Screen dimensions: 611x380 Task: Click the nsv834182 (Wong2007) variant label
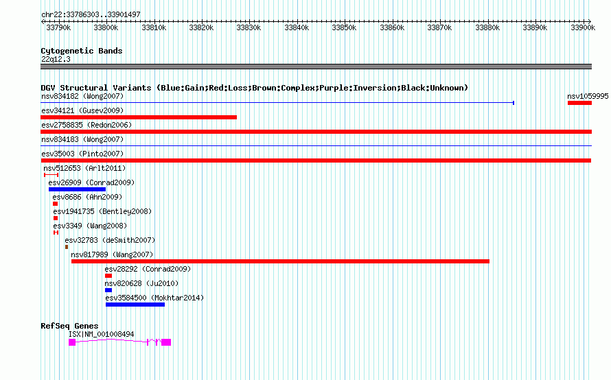(x=82, y=96)
